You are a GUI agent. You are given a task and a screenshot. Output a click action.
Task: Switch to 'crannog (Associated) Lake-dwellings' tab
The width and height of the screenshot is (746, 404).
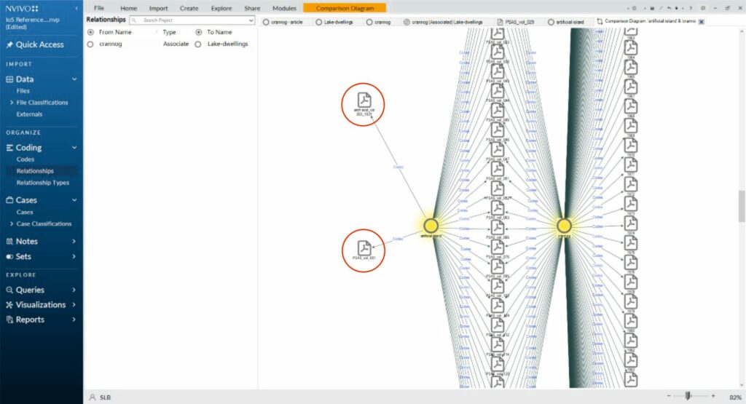(x=444, y=22)
